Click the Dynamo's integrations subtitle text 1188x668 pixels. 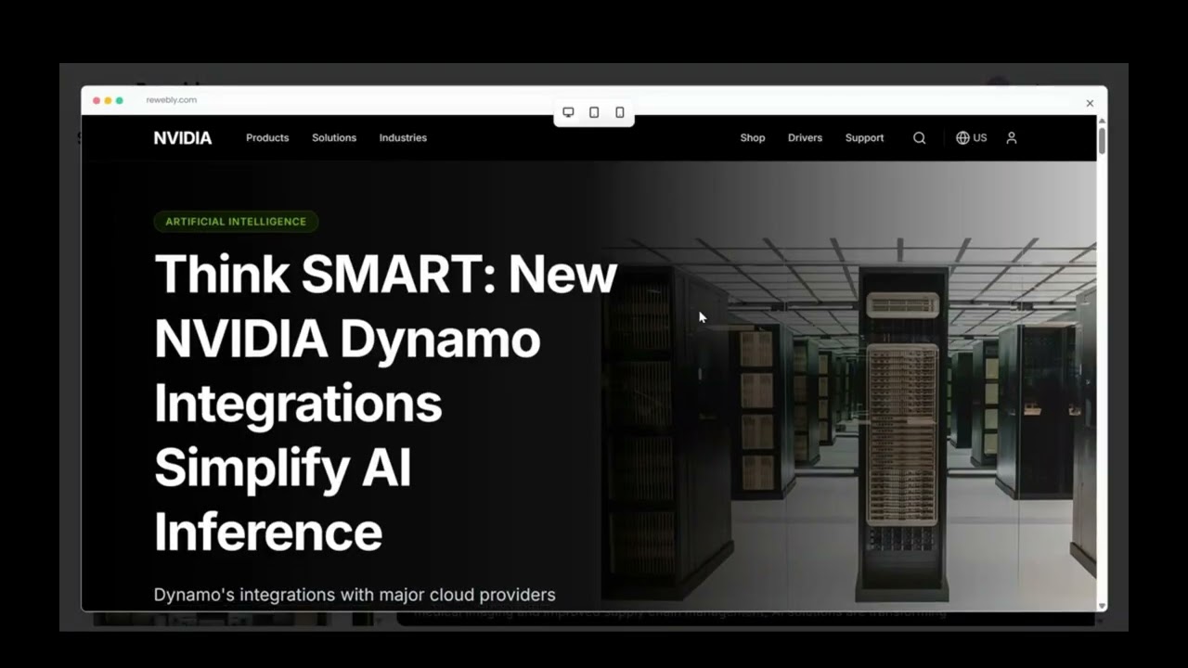click(x=355, y=595)
